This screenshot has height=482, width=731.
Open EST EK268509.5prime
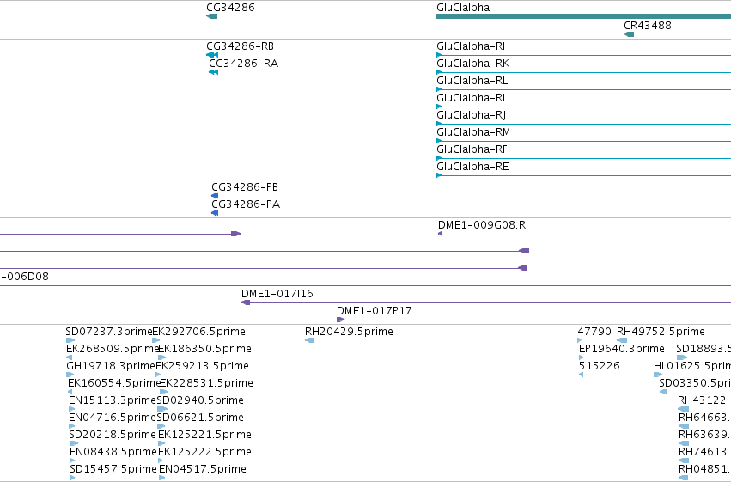point(113,349)
